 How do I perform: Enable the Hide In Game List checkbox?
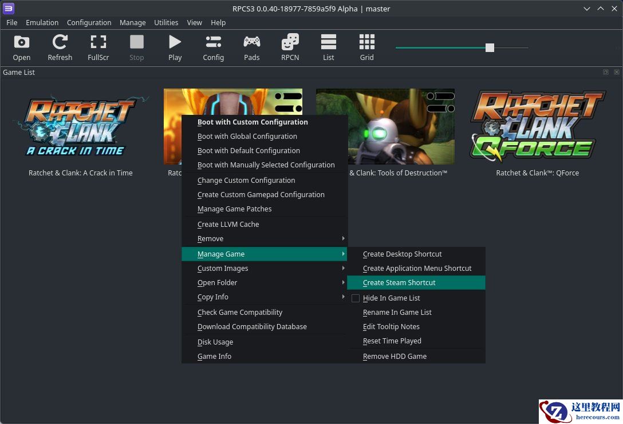tap(356, 298)
